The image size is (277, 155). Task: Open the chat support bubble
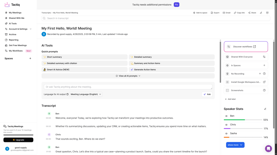(x=268, y=149)
